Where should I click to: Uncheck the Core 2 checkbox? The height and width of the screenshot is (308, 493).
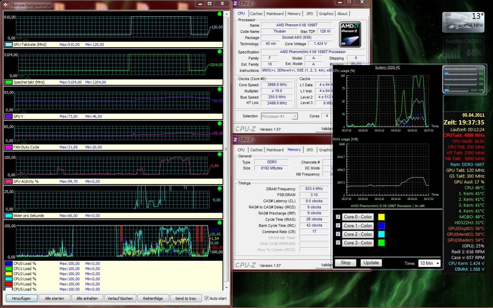[338, 234]
